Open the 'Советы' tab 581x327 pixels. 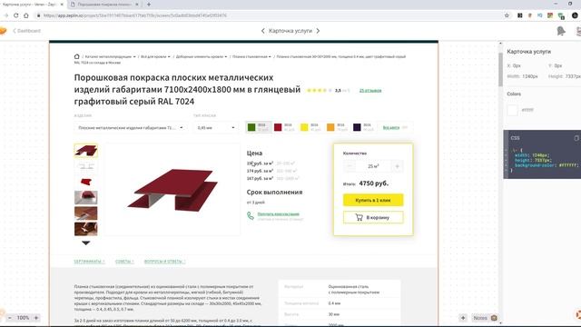point(124,262)
